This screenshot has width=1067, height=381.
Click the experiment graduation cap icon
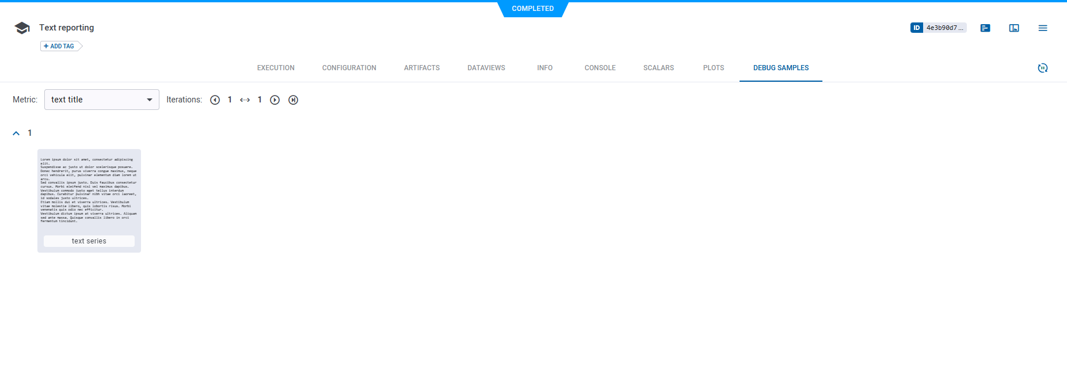point(22,28)
